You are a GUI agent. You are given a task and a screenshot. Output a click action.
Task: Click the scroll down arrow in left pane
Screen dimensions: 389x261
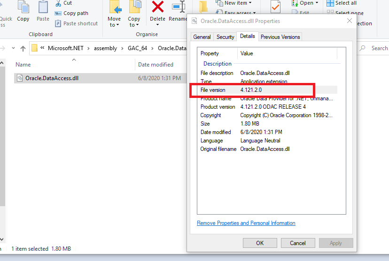click(2, 239)
